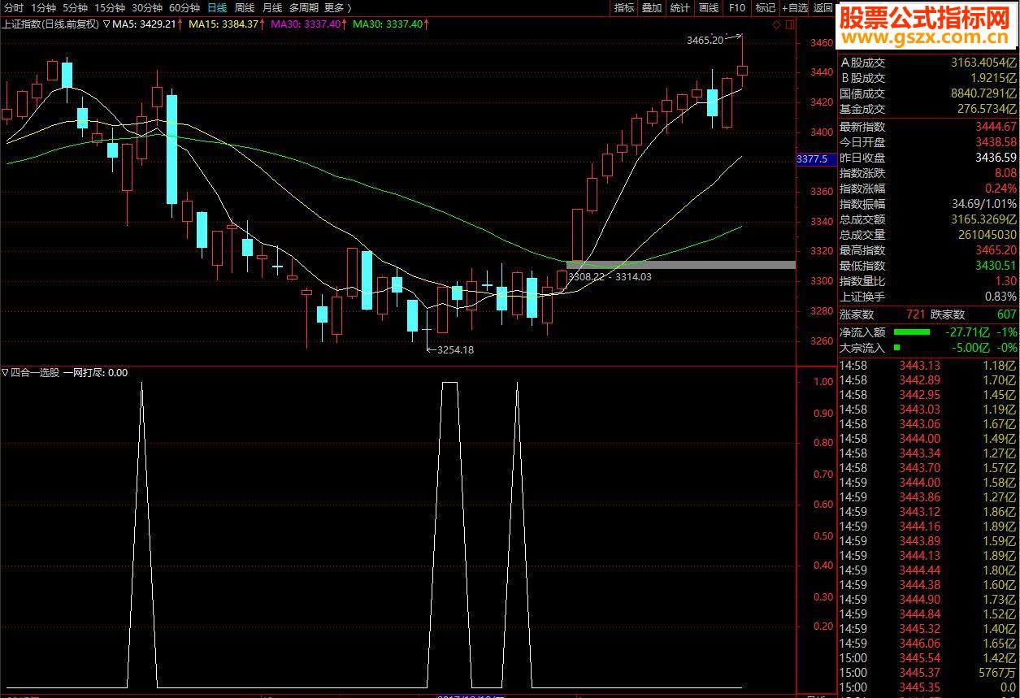Screen dimensions: 1020x698
Task: Click the 3308.22 - 3314.03 gap label
Action: pyautogui.click(x=610, y=277)
